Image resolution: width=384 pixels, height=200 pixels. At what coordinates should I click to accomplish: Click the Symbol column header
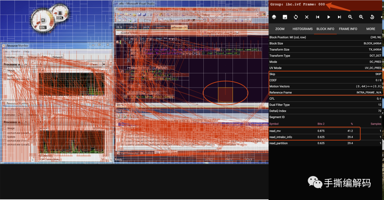tap(274, 124)
